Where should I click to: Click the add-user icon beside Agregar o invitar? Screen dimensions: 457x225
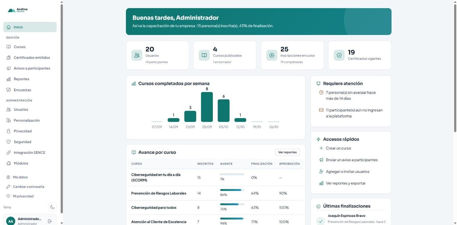click(321, 171)
